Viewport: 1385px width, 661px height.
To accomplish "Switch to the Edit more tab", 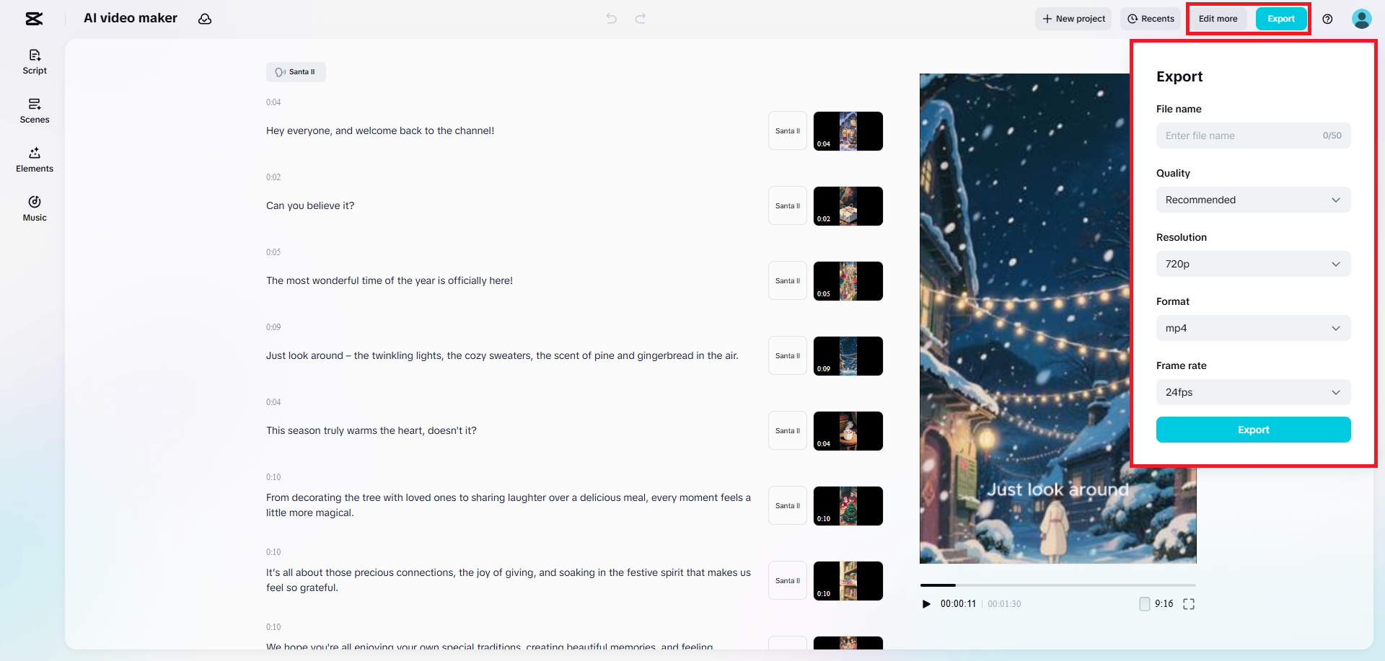I will [1218, 19].
